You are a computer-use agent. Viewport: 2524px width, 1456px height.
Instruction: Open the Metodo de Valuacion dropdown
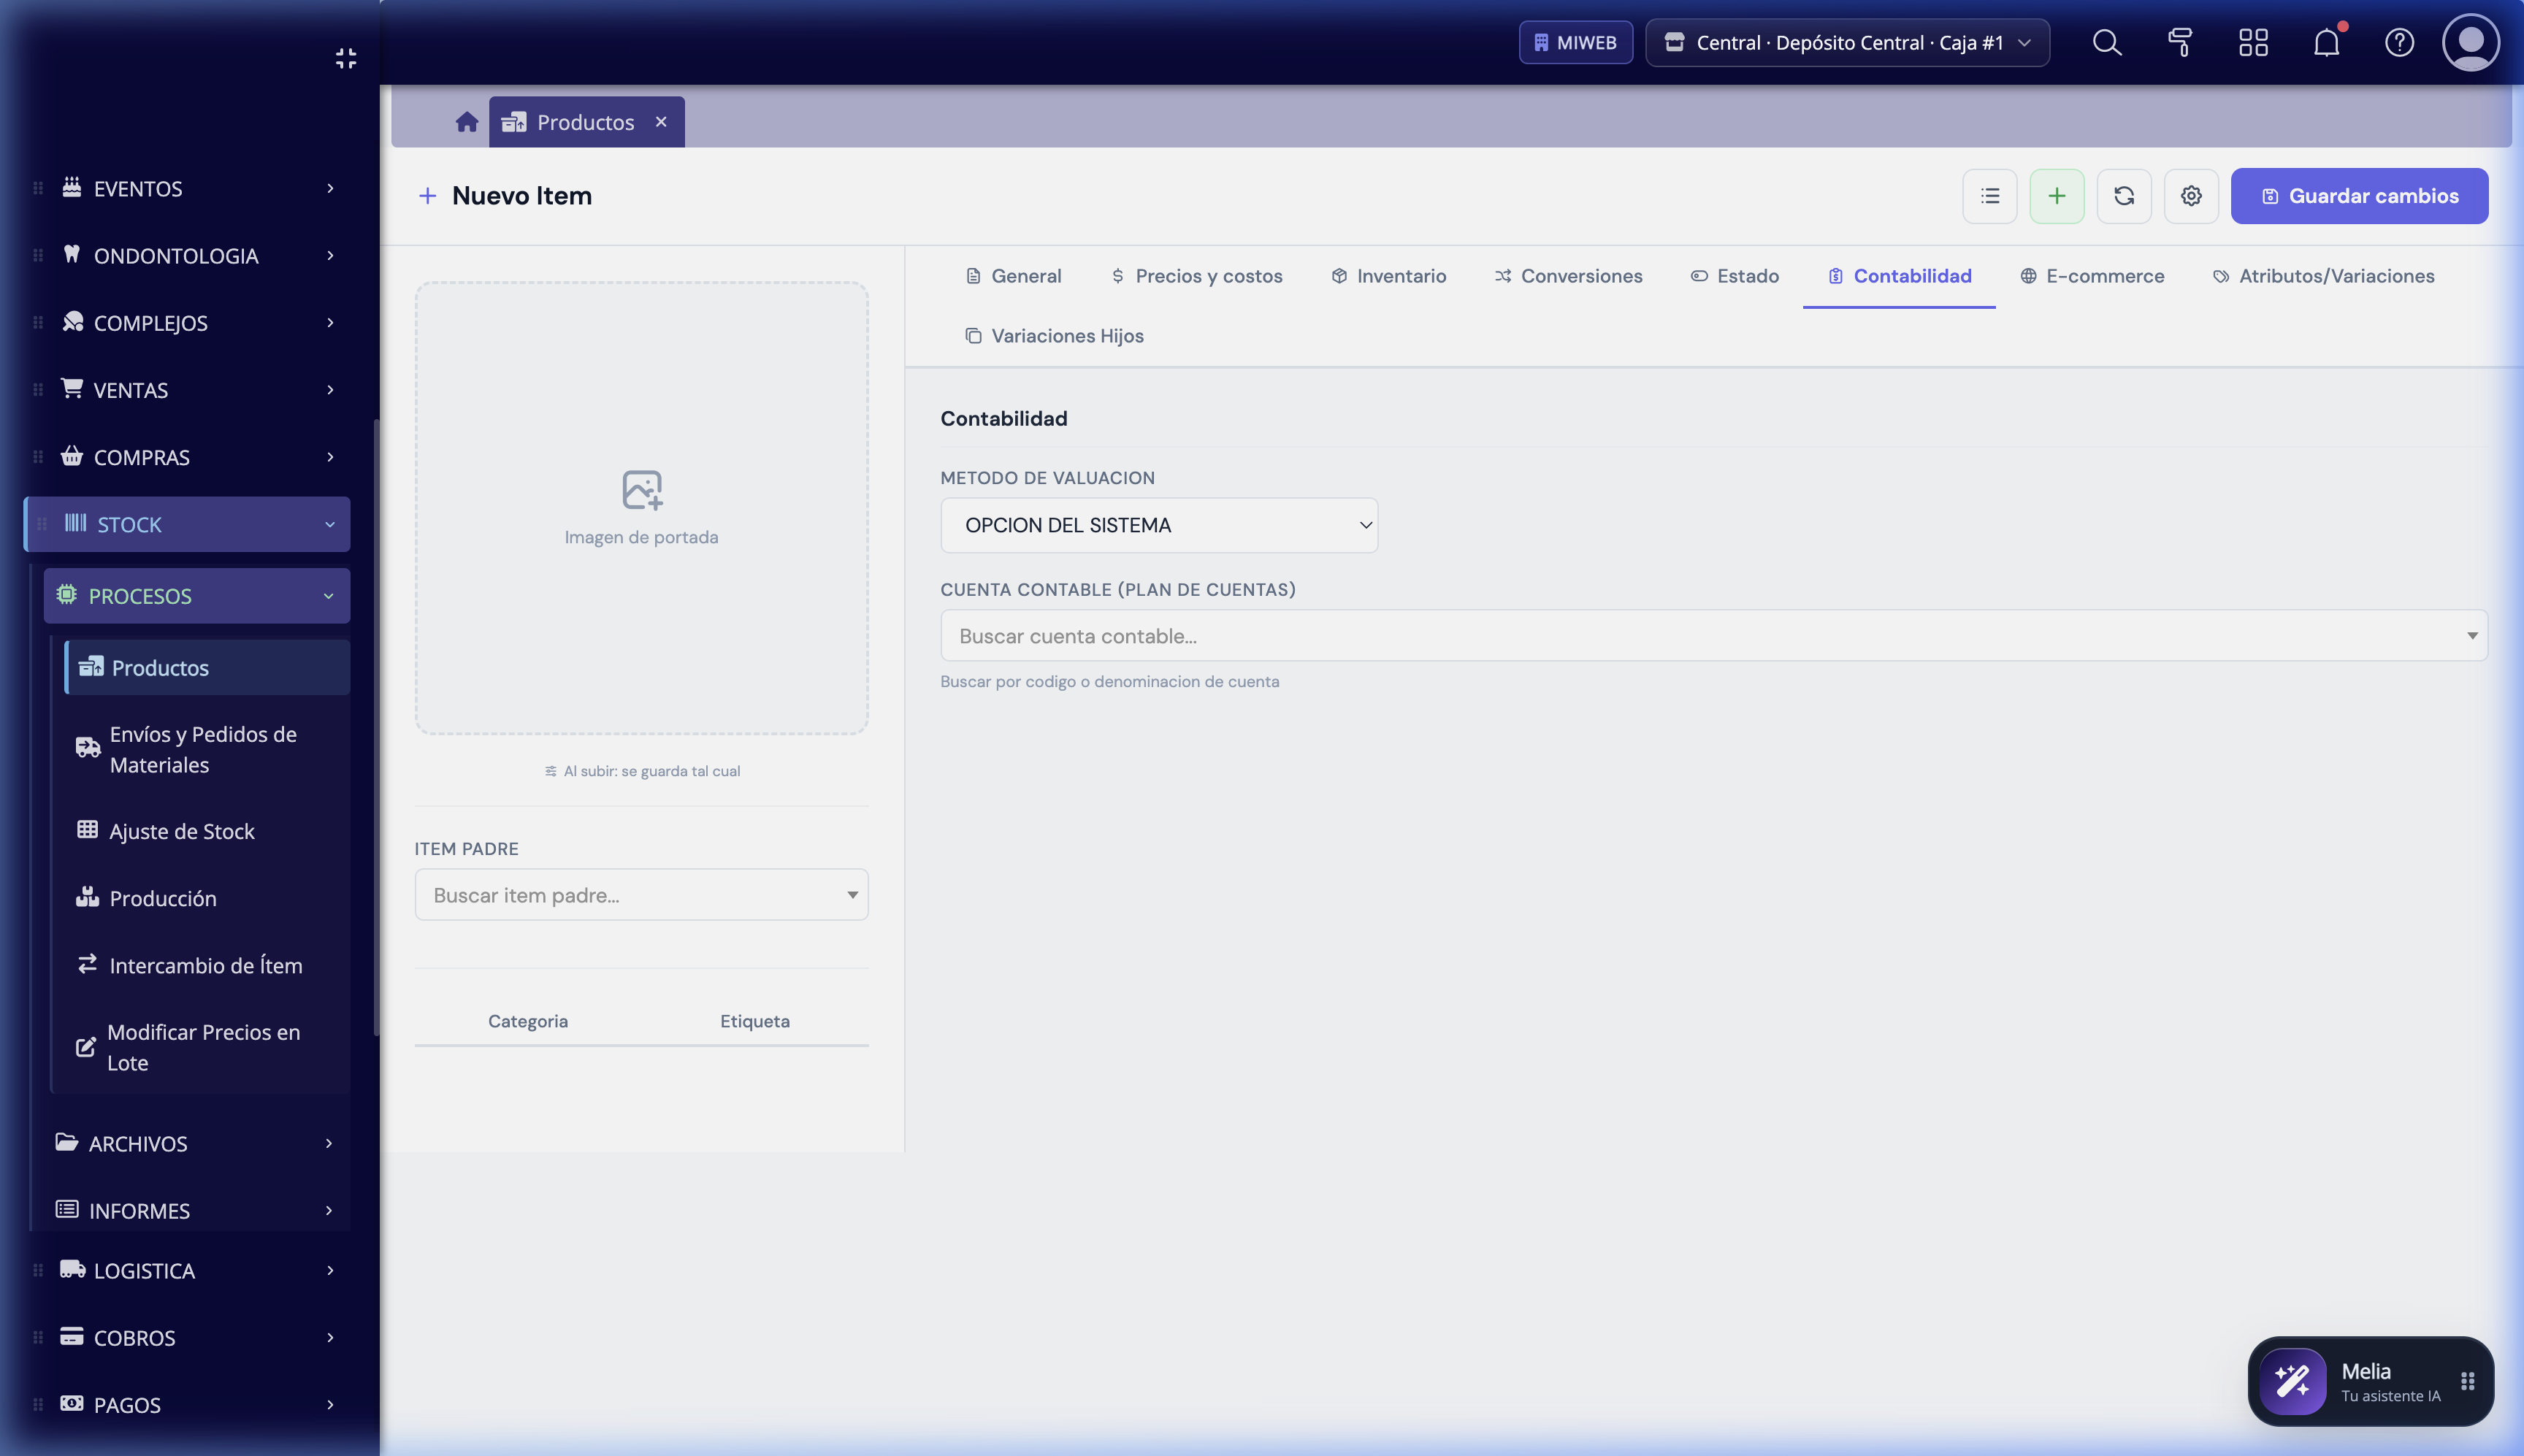(1159, 525)
